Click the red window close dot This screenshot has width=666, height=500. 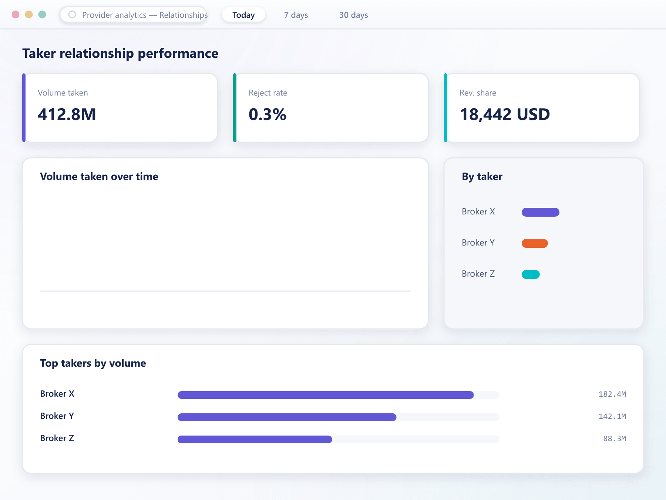(16, 14)
